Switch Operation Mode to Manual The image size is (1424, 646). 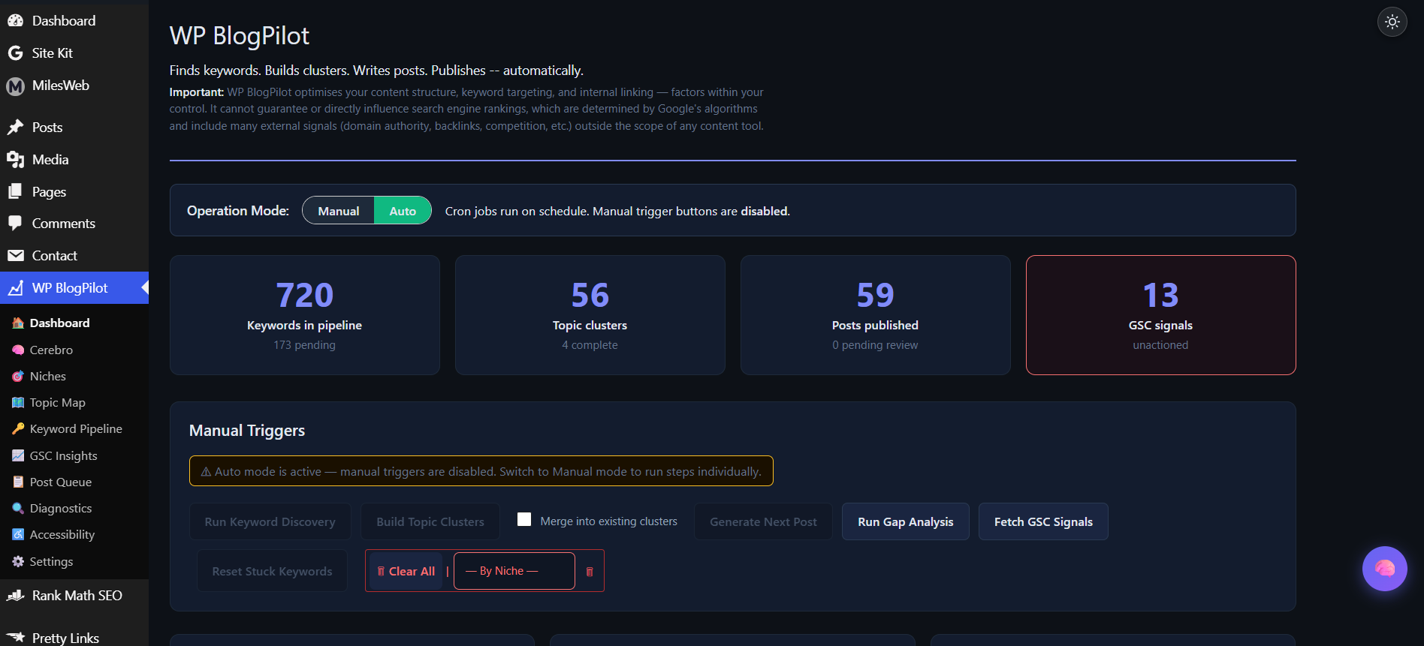[338, 211]
